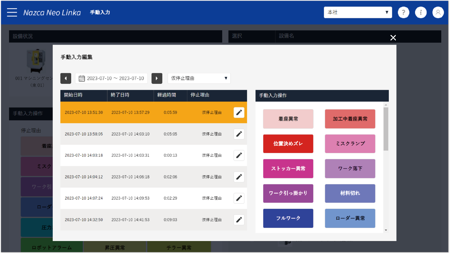Pick the ワーク落下 stop reason
This screenshot has width=450, height=254.
click(350, 169)
